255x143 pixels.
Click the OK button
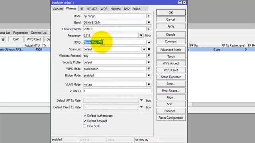(171, 12)
